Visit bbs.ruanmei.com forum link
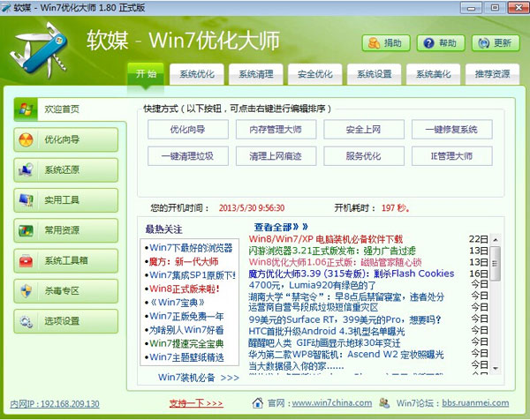The width and height of the screenshot is (530, 420). point(475,402)
